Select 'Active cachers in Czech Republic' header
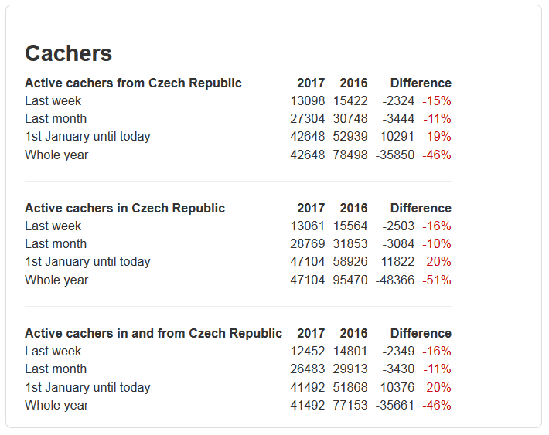 [x=124, y=208]
